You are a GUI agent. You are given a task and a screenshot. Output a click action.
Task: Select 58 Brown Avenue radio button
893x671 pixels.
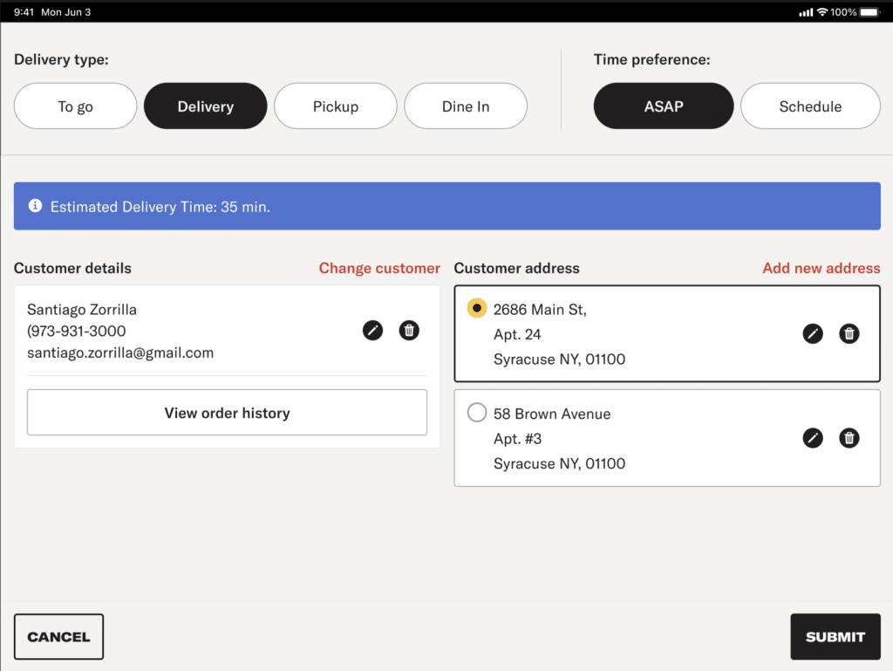[477, 413]
